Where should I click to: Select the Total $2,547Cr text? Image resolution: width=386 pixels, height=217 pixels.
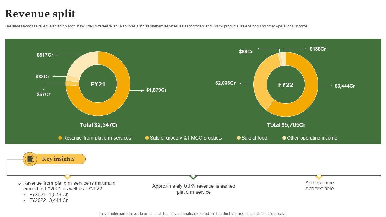point(99,125)
